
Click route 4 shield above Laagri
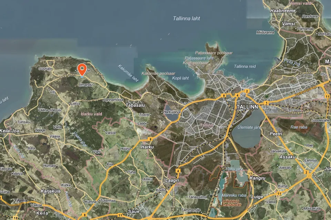pos(178,171)
